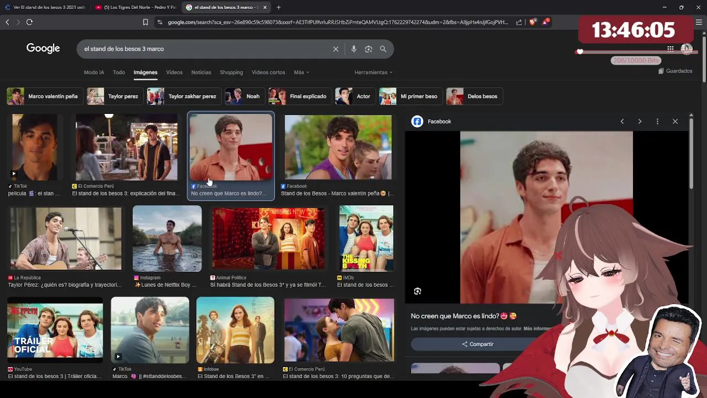
Task: Select the Taylor perez filter chip
Action: pyautogui.click(x=114, y=96)
